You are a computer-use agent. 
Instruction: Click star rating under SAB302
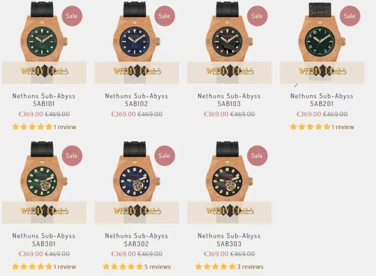click(x=123, y=267)
